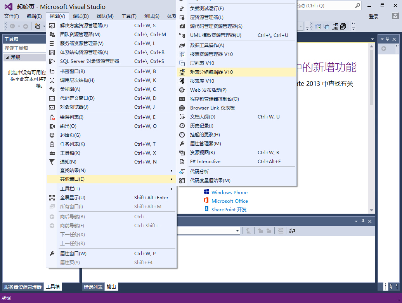Click the error list icon beside 错误列表(I)

pos(52,117)
